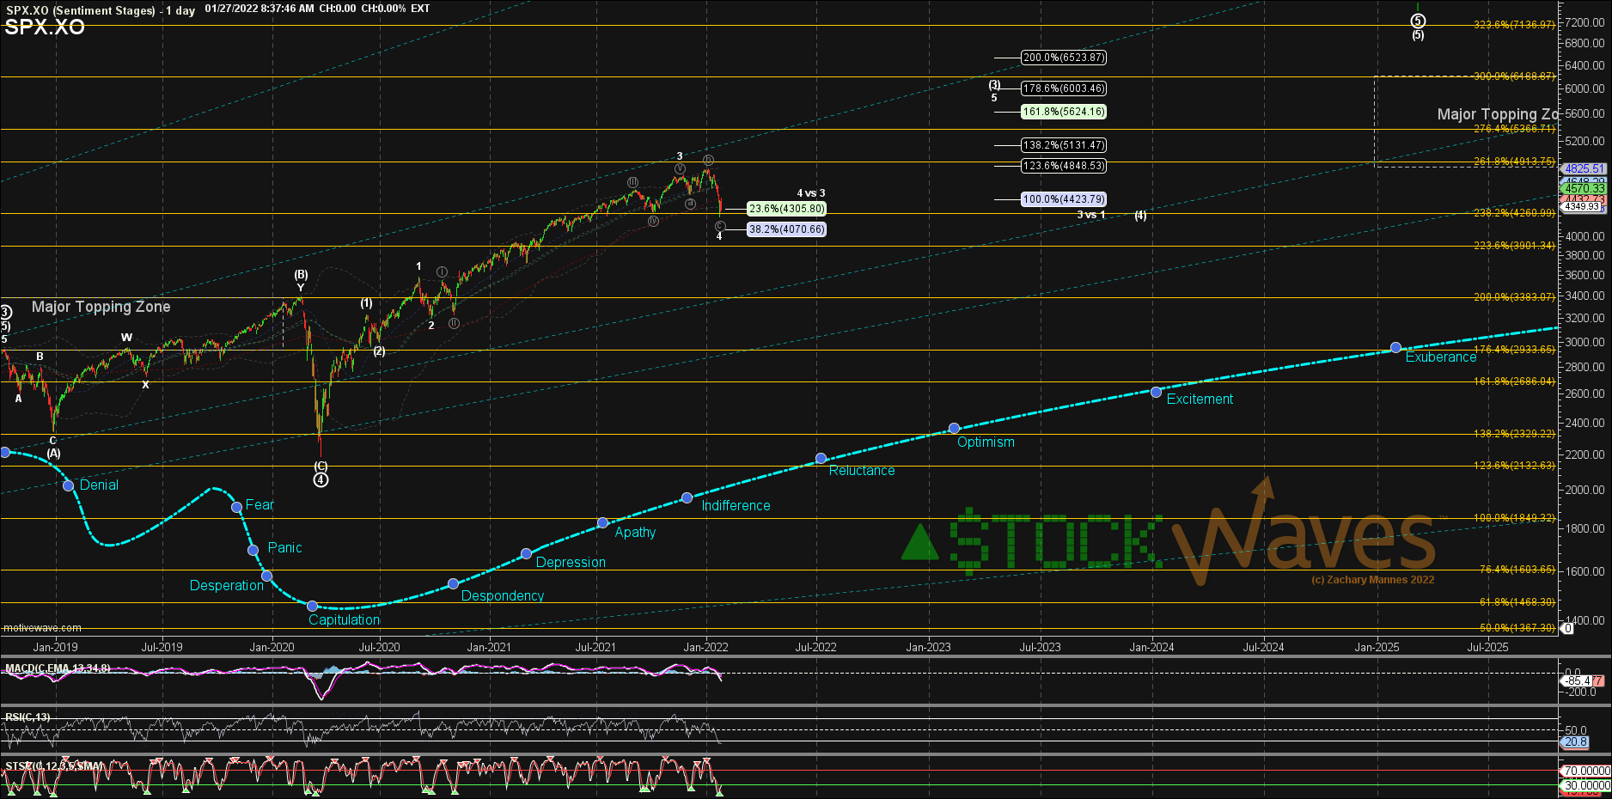Select the RSI 20.8 value tag
The width and height of the screenshot is (1612, 799).
coord(1575,742)
